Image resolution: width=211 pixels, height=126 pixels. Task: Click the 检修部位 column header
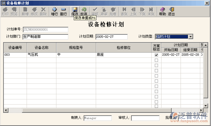coord(124,48)
